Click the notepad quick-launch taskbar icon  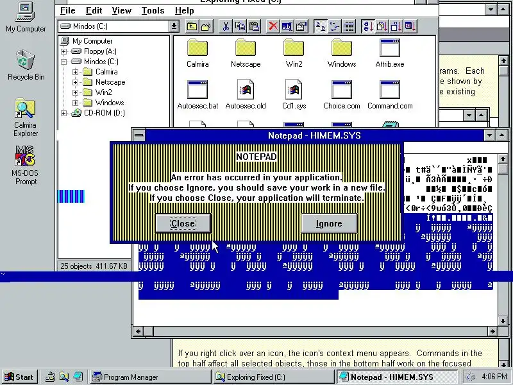78,377
